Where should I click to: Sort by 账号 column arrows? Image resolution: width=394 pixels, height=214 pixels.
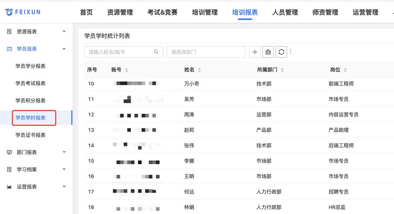(x=126, y=70)
